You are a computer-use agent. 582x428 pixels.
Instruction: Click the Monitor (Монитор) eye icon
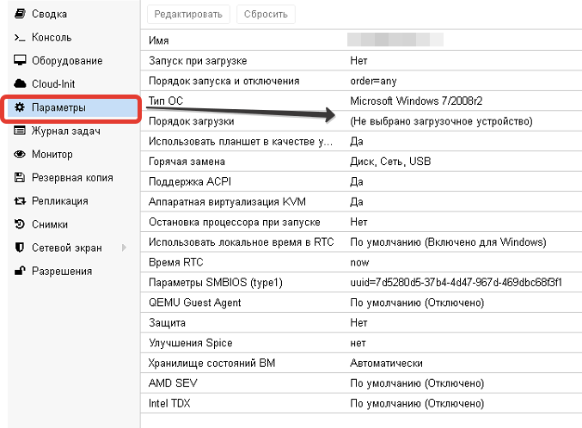point(20,155)
